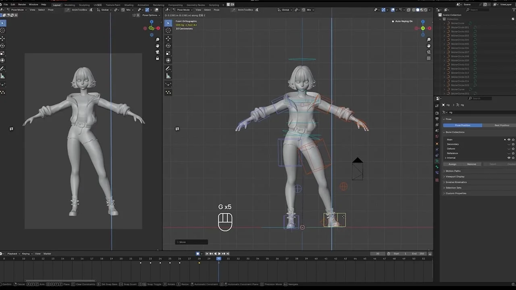The image size is (516, 290).
Task: Expand the Motion Paths panel
Action: (452, 171)
